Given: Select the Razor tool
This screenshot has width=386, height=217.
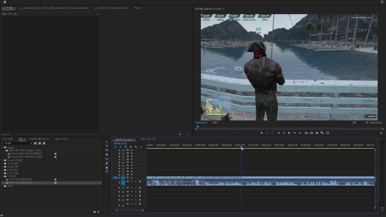Looking at the screenshot, I should [107, 155].
